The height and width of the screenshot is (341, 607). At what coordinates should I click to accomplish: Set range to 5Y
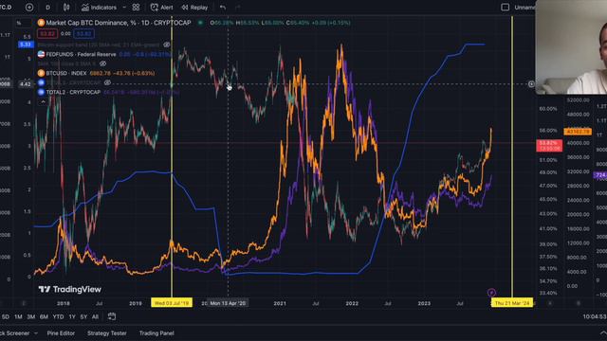(83, 316)
